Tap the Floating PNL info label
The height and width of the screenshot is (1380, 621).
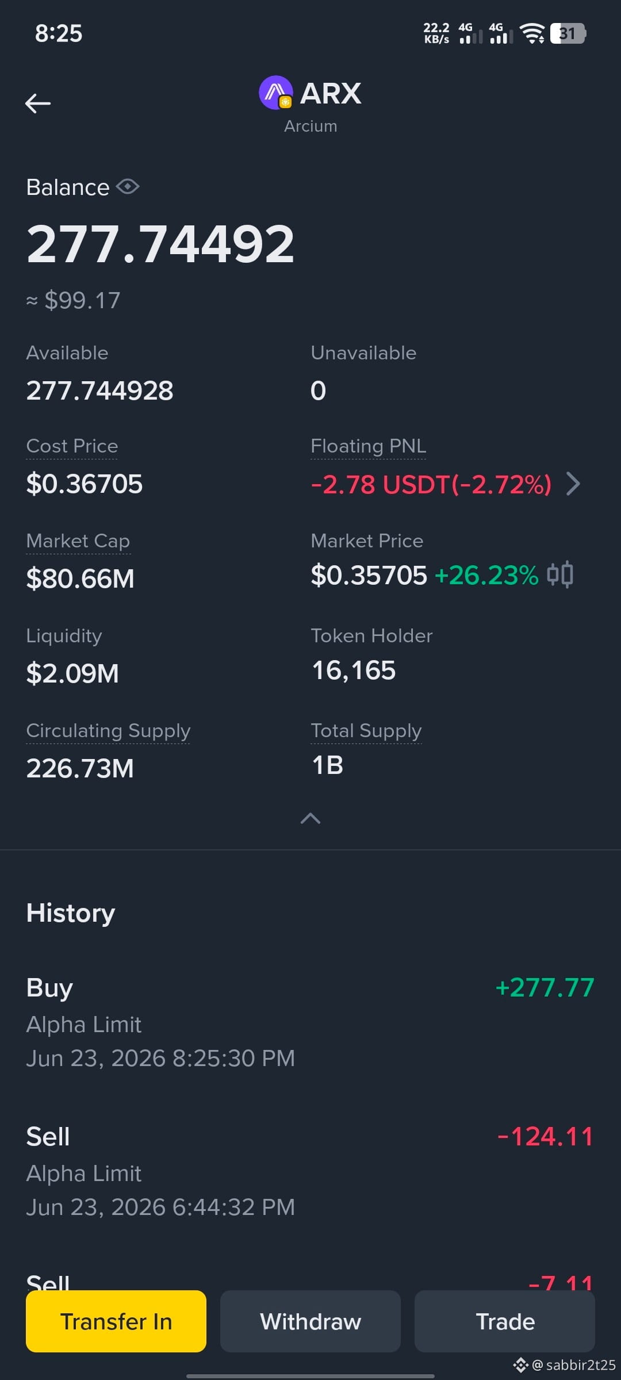pyautogui.click(x=369, y=446)
